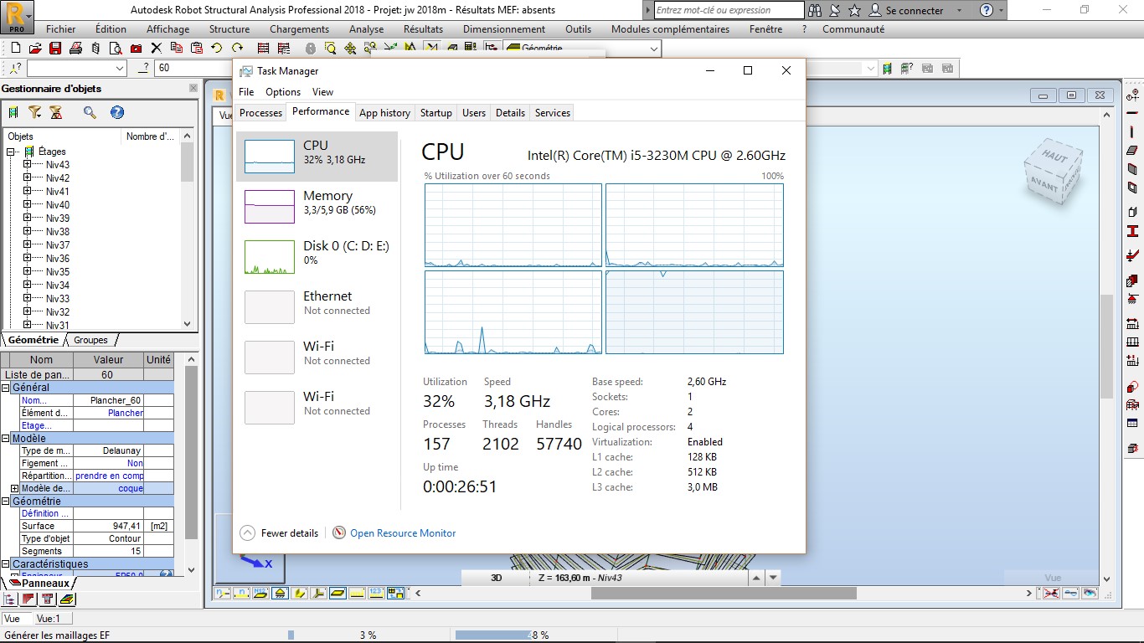Switch to Processes tab in Task Manager

(260, 113)
